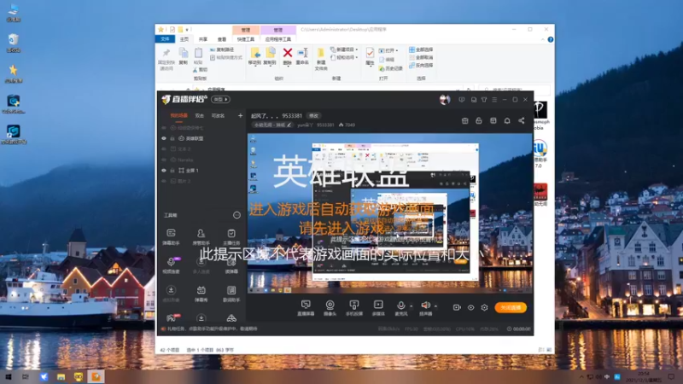This screenshot has height=384, width=683.
Task: Open the toolbox more-options circle icon
Action: [x=236, y=215]
